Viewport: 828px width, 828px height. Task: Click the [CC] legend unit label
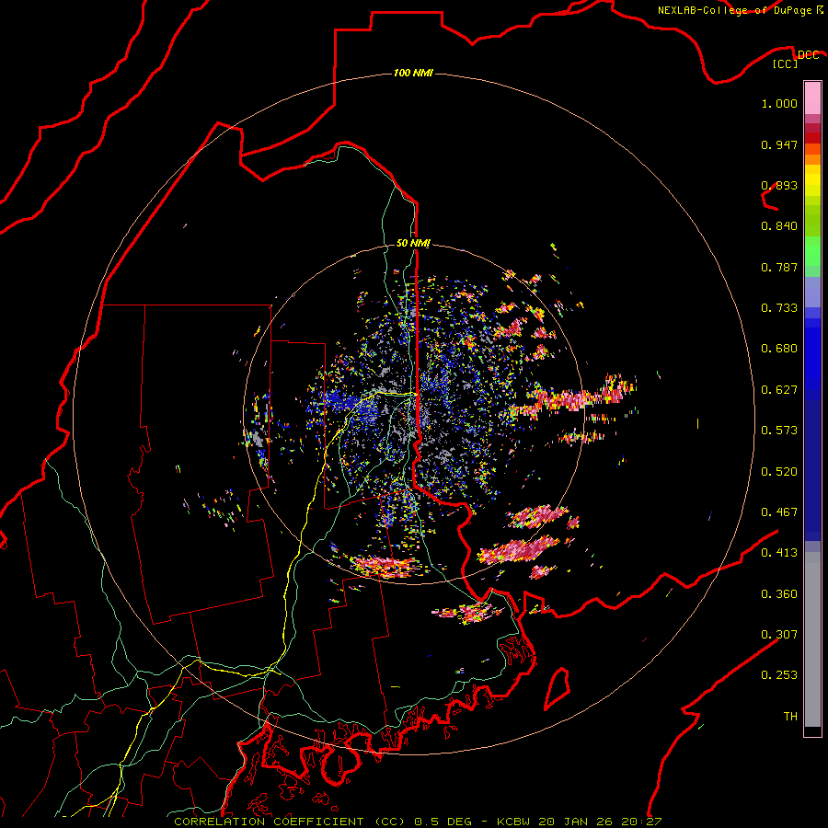pyautogui.click(x=786, y=63)
